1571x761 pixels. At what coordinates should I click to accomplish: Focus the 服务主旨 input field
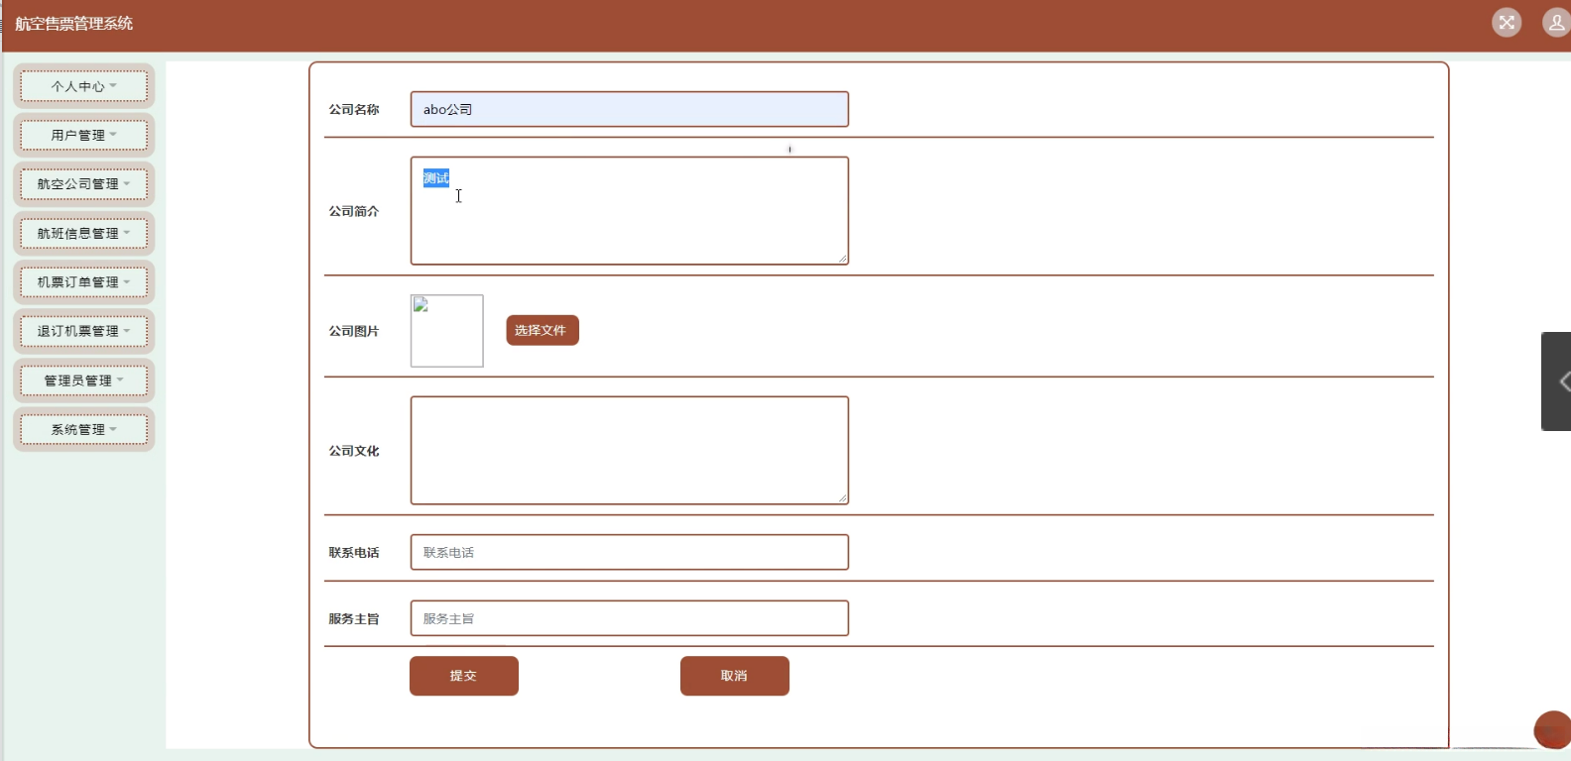(630, 618)
